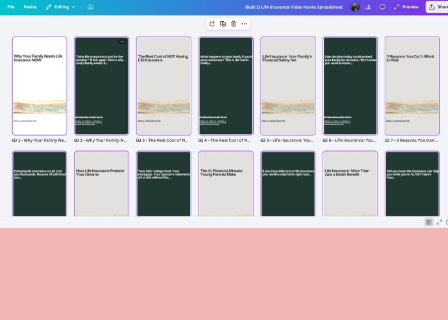Viewport: 448px width, 320px height.
Task: Open the more options icon in floating toolbar
Action: click(244, 24)
